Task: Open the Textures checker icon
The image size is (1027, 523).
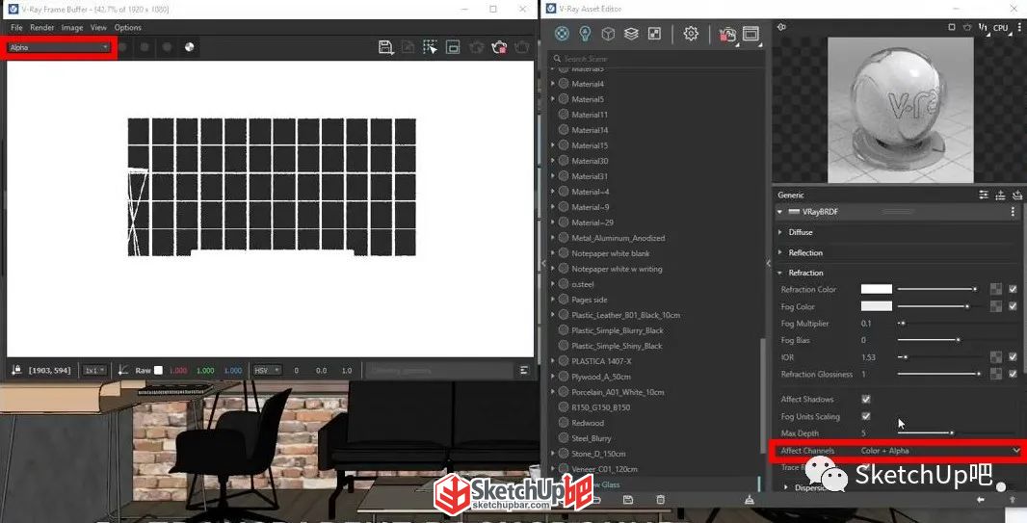Action: point(654,34)
